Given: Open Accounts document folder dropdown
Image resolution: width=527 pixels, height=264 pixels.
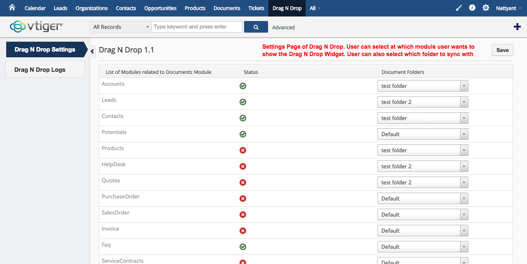Looking at the screenshot, I should tap(423, 86).
